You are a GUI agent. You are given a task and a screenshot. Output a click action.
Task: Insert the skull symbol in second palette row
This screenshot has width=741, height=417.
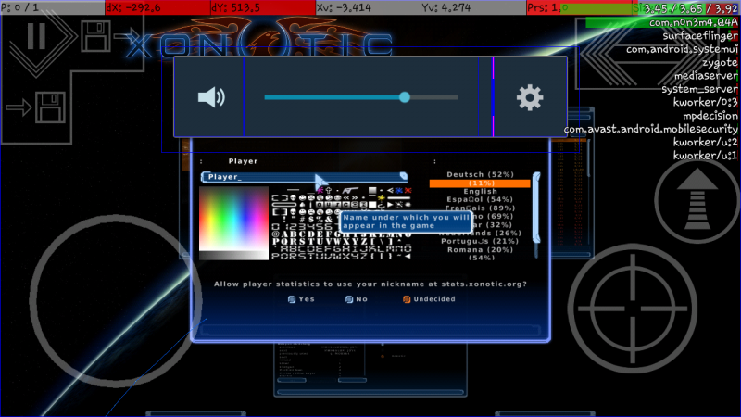coord(293,197)
